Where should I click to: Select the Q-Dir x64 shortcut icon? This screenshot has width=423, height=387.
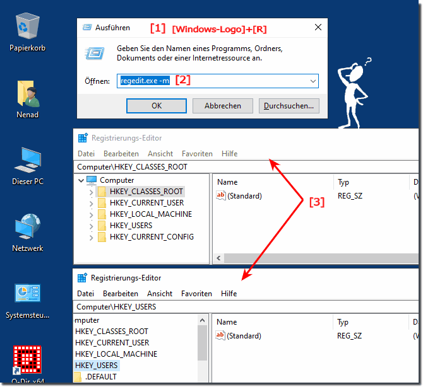(28, 359)
